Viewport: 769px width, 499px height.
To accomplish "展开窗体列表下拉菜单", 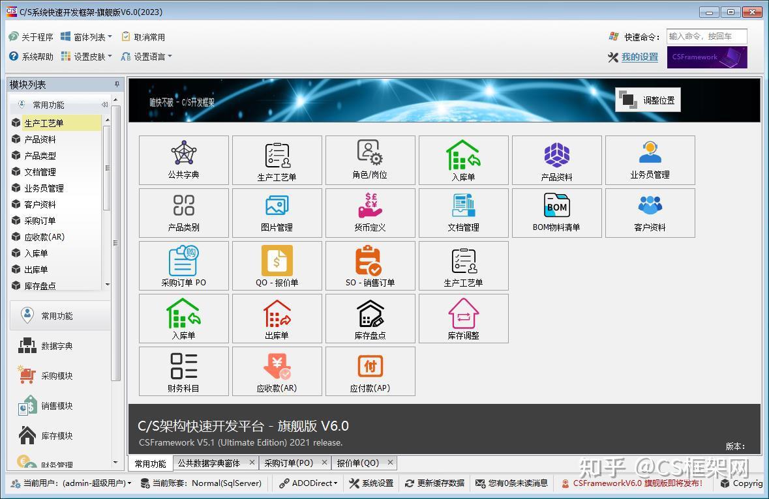I will point(93,36).
